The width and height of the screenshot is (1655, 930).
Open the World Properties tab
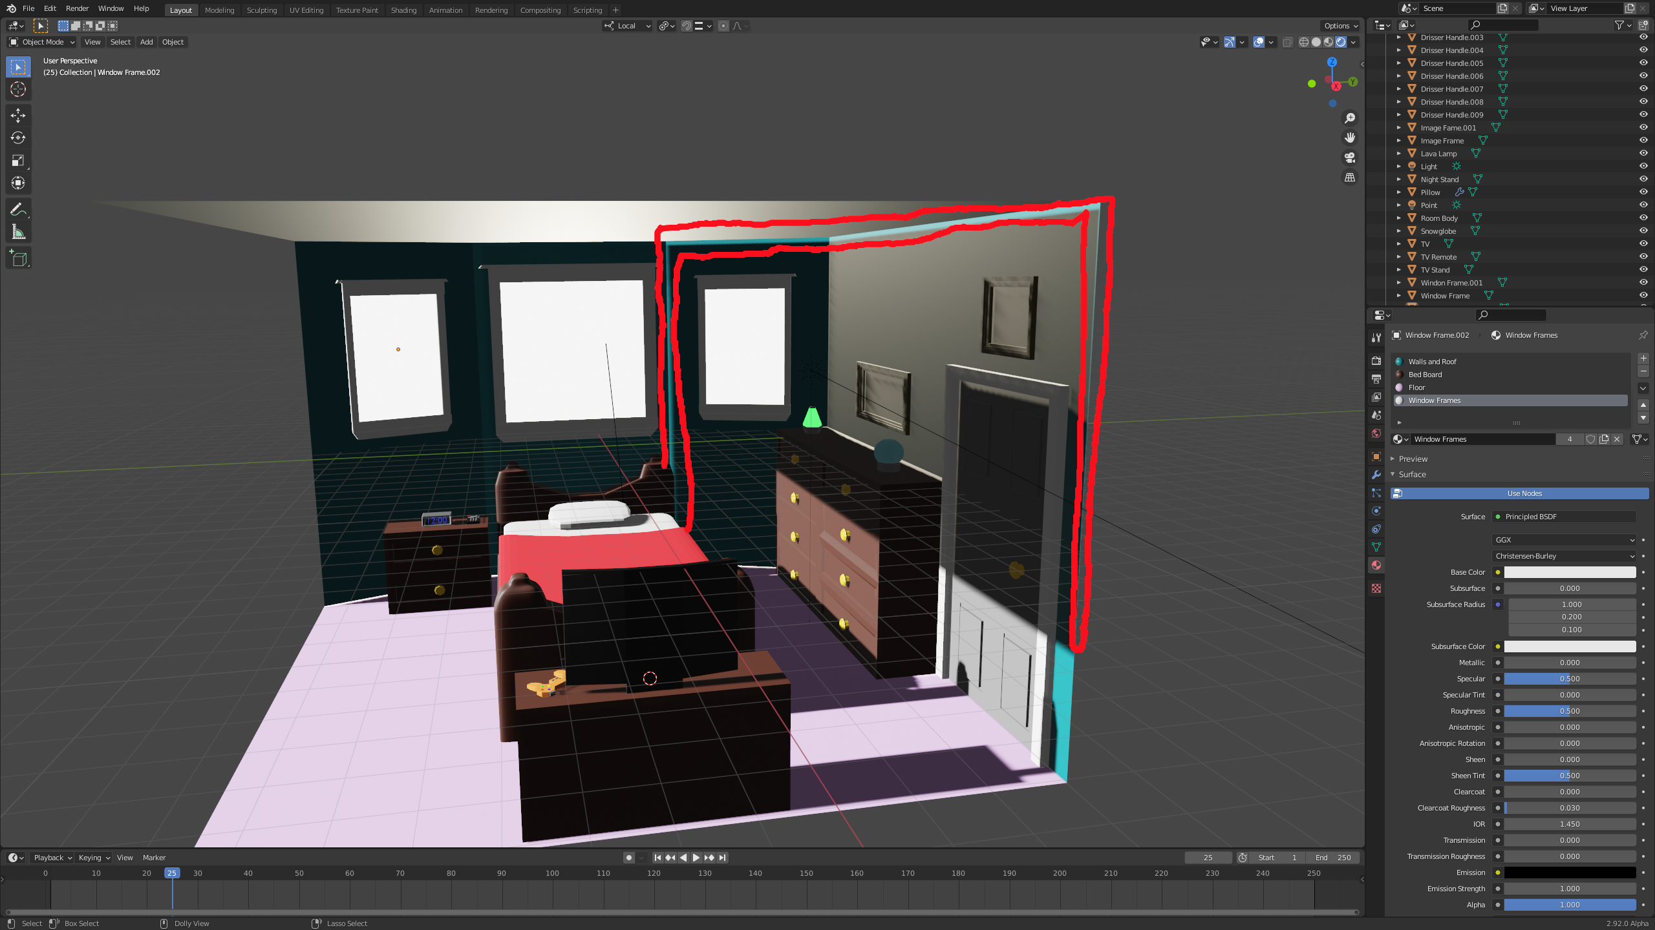point(1376,433)
